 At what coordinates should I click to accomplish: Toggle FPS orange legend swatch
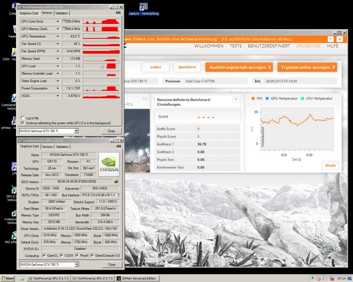point(253,98)
